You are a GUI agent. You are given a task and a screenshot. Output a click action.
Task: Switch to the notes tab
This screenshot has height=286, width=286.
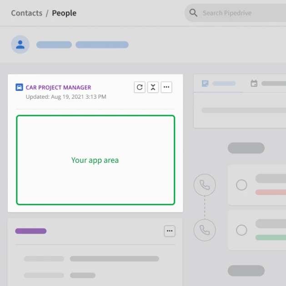click(x=218, y=84)
